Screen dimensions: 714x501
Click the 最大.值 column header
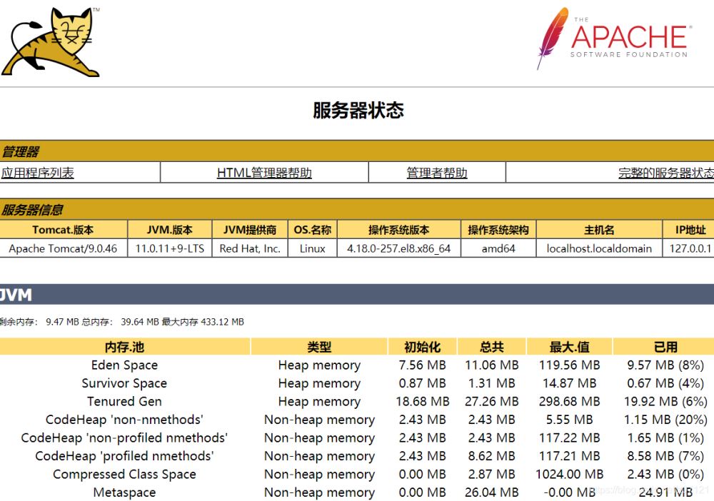(569, 347)
